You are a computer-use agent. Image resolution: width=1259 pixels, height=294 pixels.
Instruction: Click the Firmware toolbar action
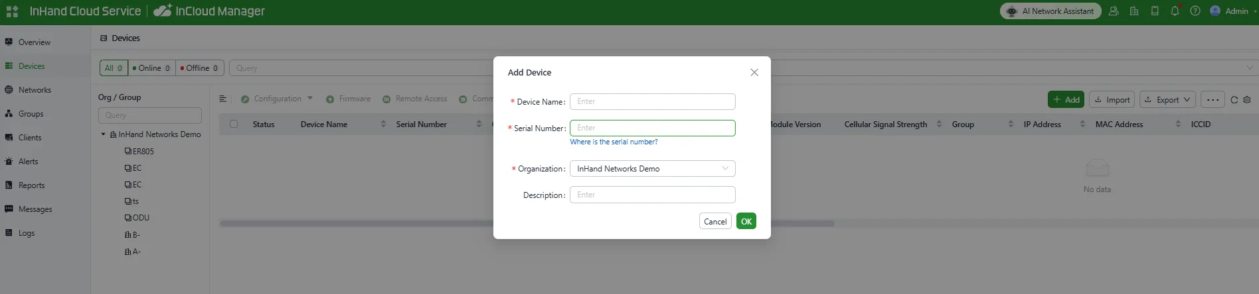tap(349, 99)
